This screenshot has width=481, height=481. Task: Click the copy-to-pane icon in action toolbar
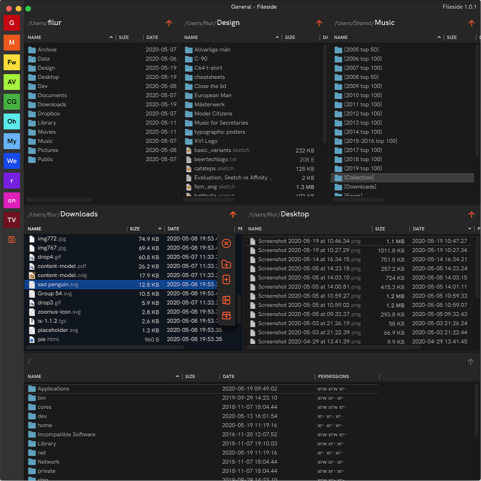227,300
